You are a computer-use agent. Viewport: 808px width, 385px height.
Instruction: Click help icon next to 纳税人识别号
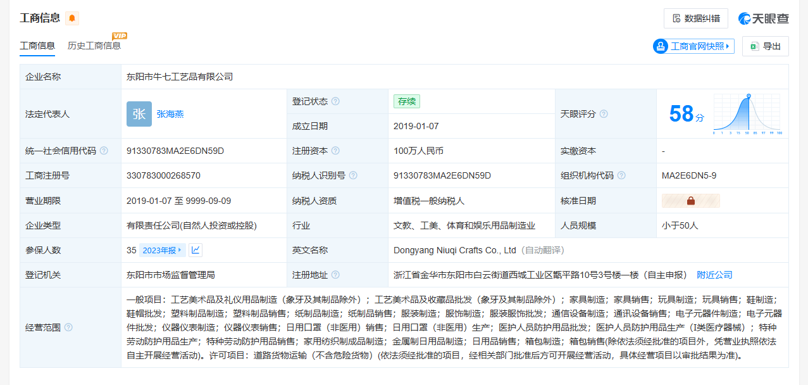click(353, 175)
